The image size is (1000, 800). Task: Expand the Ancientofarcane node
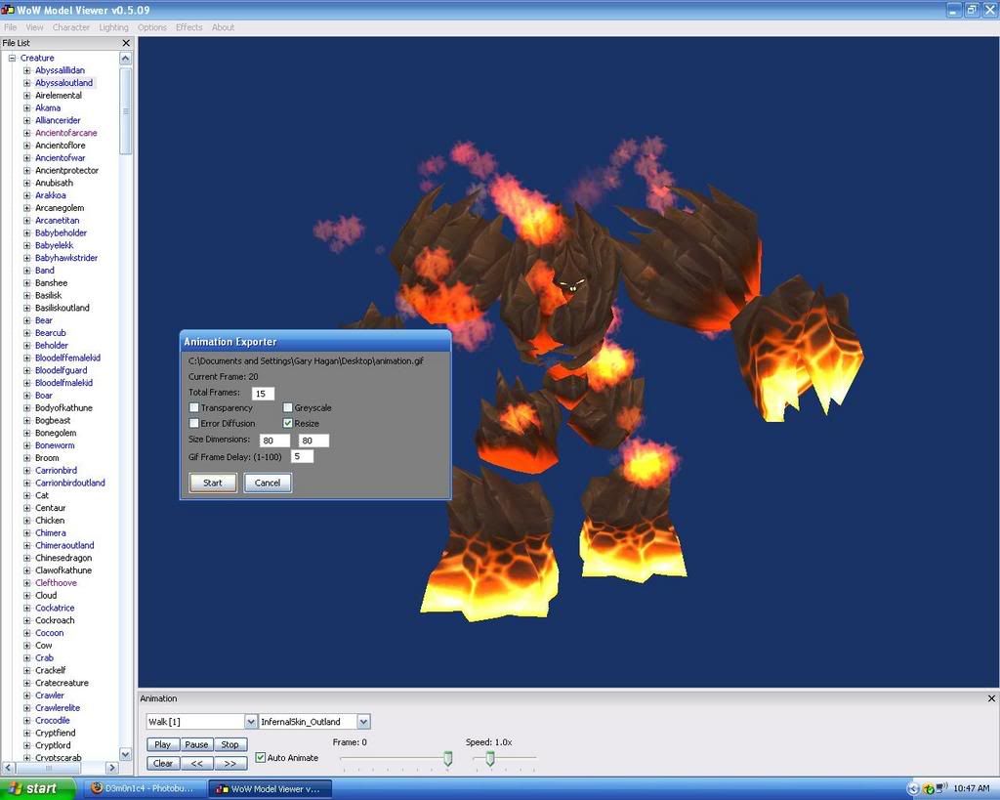[26, 133]
